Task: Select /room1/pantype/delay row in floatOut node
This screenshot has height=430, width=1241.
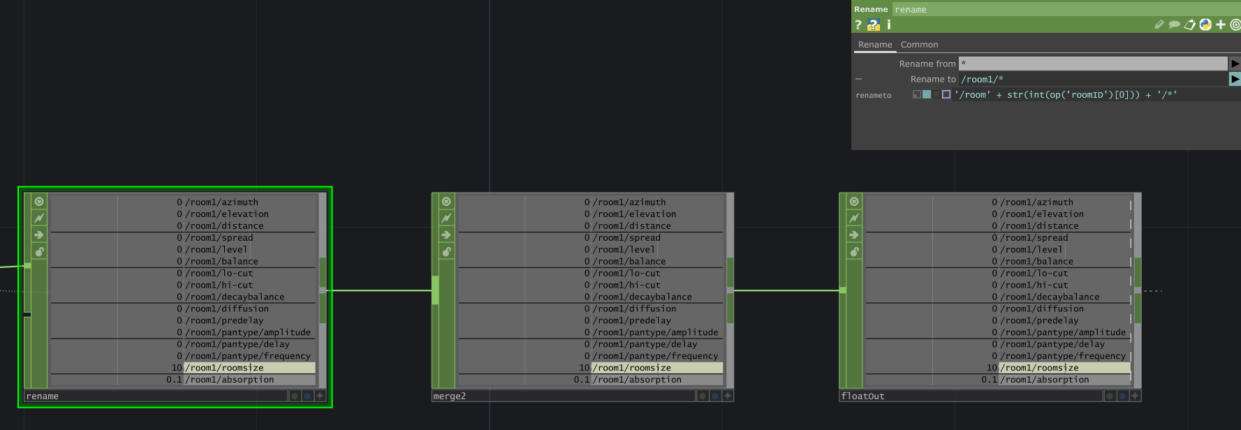Action: (x=998, y=344)
